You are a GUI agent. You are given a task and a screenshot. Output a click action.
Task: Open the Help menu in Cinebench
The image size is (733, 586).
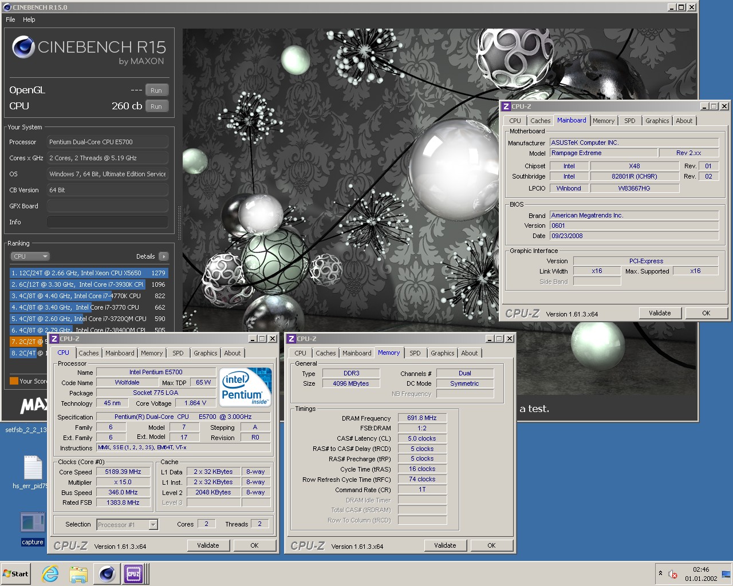(x=29, y=19)
